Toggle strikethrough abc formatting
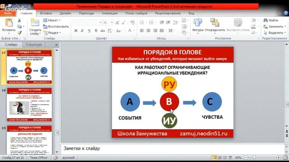Image resolution: width=289 pixels, height=162 pixels. pos(103,31)
